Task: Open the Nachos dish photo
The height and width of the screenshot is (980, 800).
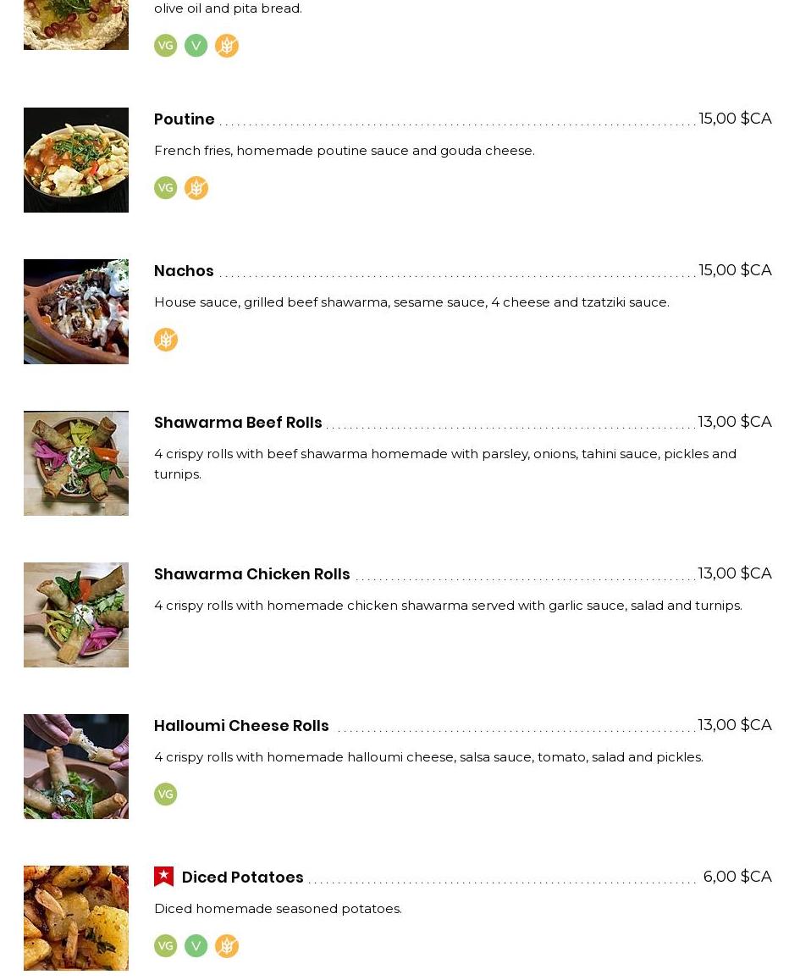Action: [76, 312]
